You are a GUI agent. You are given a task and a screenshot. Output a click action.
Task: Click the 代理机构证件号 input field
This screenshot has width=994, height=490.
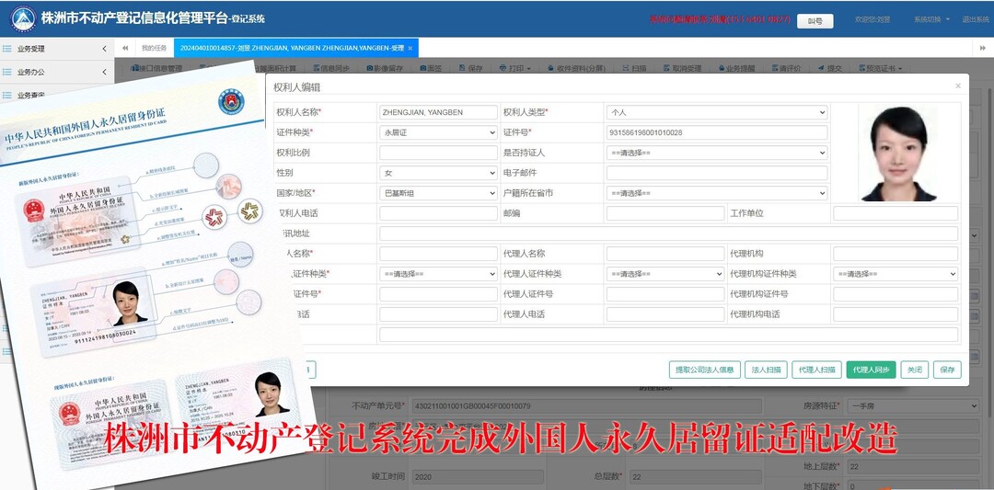click(x=896, y=294)
